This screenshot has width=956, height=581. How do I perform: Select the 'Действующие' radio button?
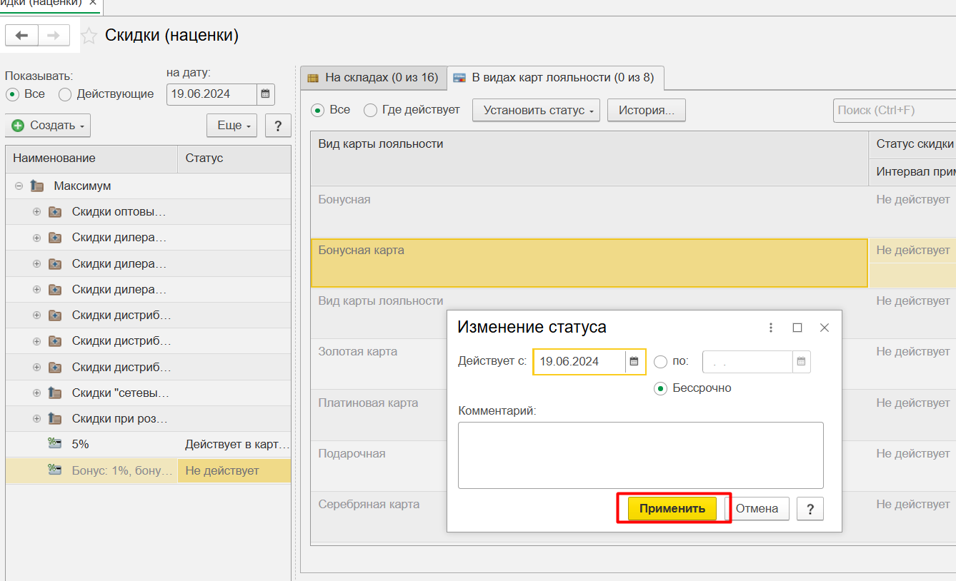(x=65, y=94)
